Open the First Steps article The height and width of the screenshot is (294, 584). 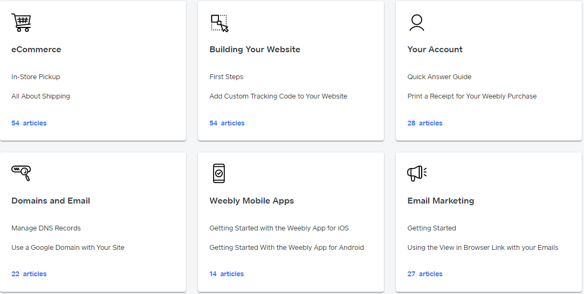[x=226, y=77]
